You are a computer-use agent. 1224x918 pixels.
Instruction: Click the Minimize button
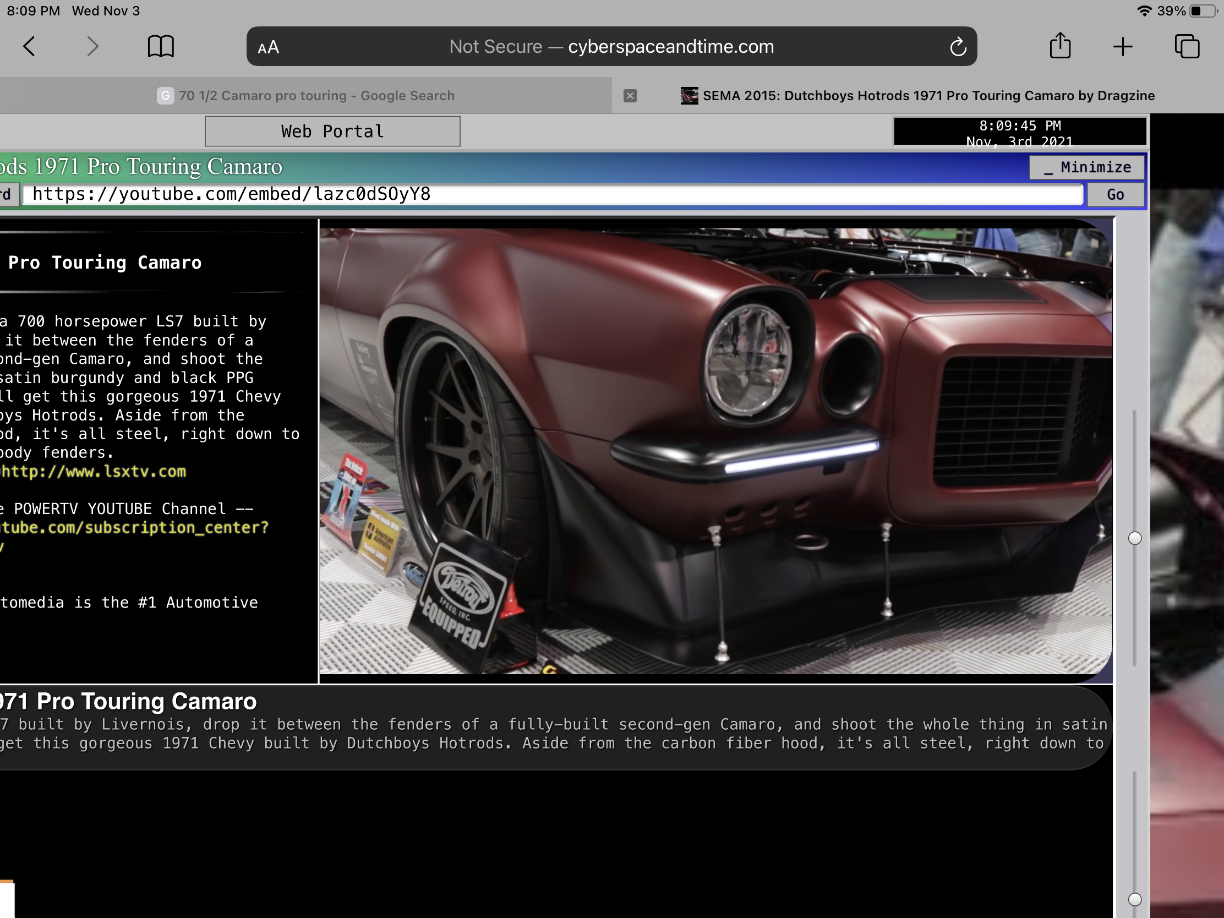coord(1087,167)
